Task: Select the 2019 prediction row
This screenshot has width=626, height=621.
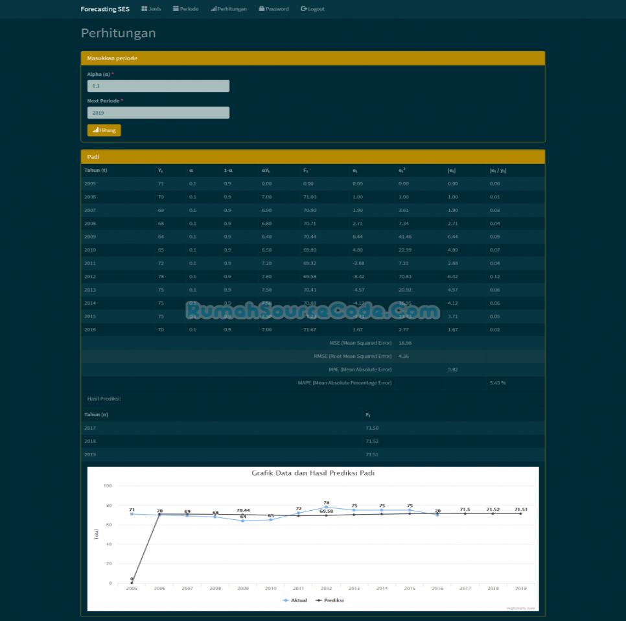Action: [x=313, y=454]
